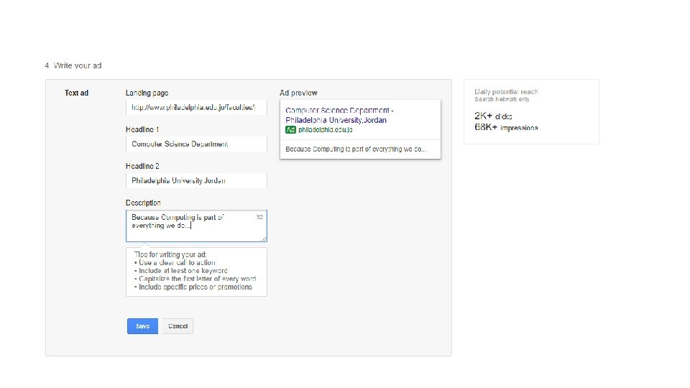Click the 'Headline 2' label
690x388 pixels.
coord(142,166)
